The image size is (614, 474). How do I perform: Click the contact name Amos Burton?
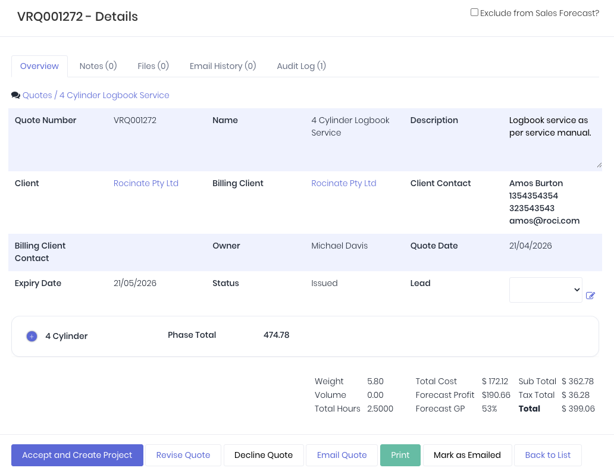(536, 183)
